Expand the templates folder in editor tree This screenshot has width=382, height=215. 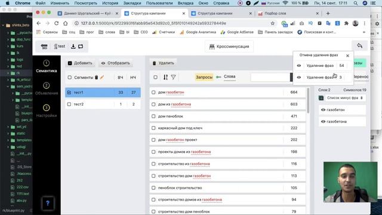(x=8, y=140)
